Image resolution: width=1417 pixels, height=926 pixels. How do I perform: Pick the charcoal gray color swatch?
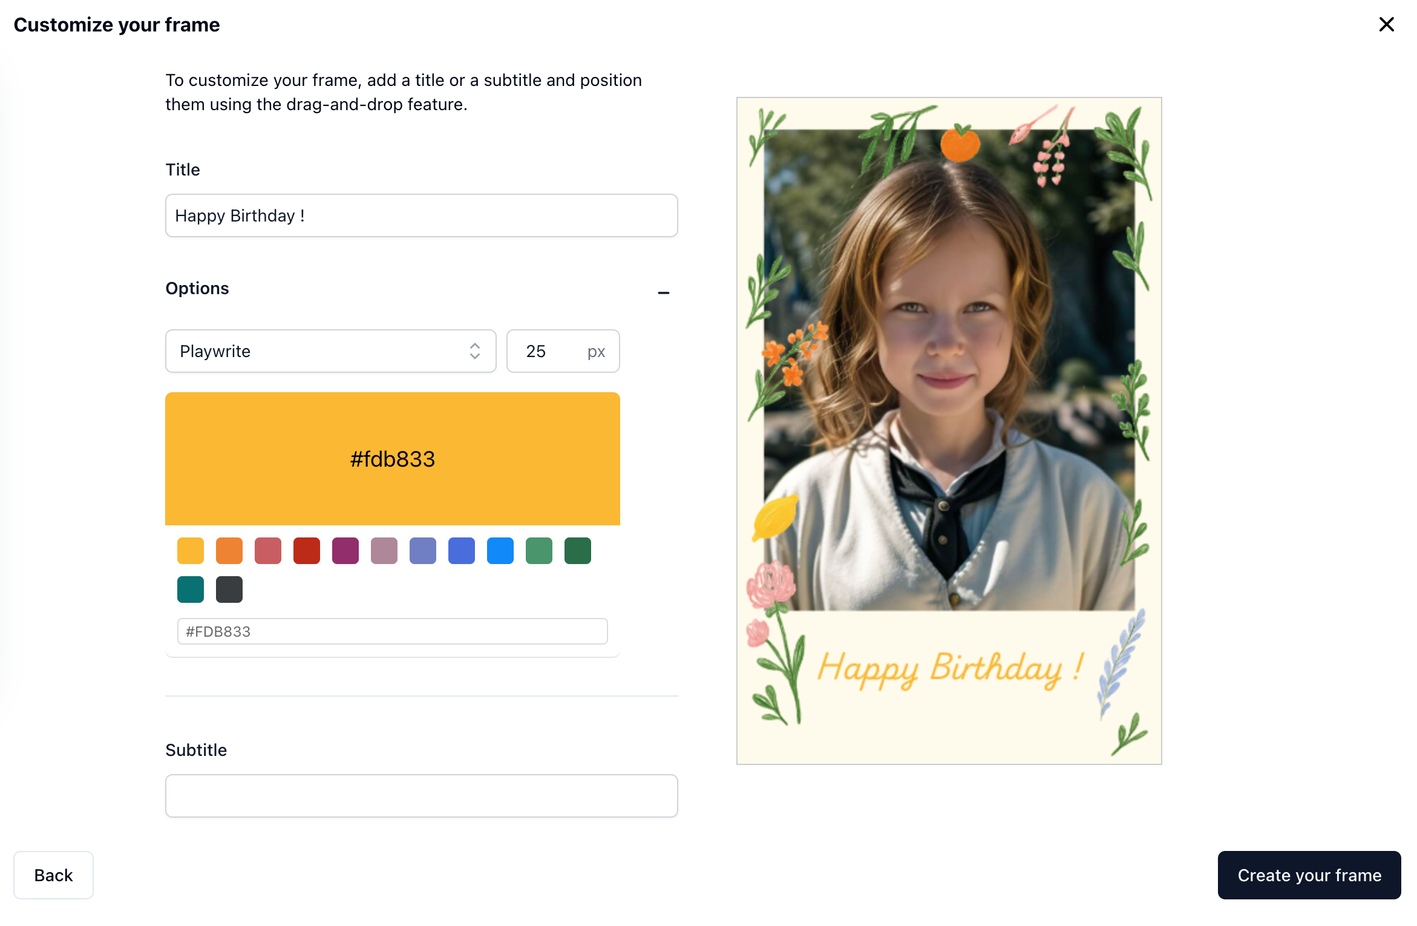tap(229, 589)
